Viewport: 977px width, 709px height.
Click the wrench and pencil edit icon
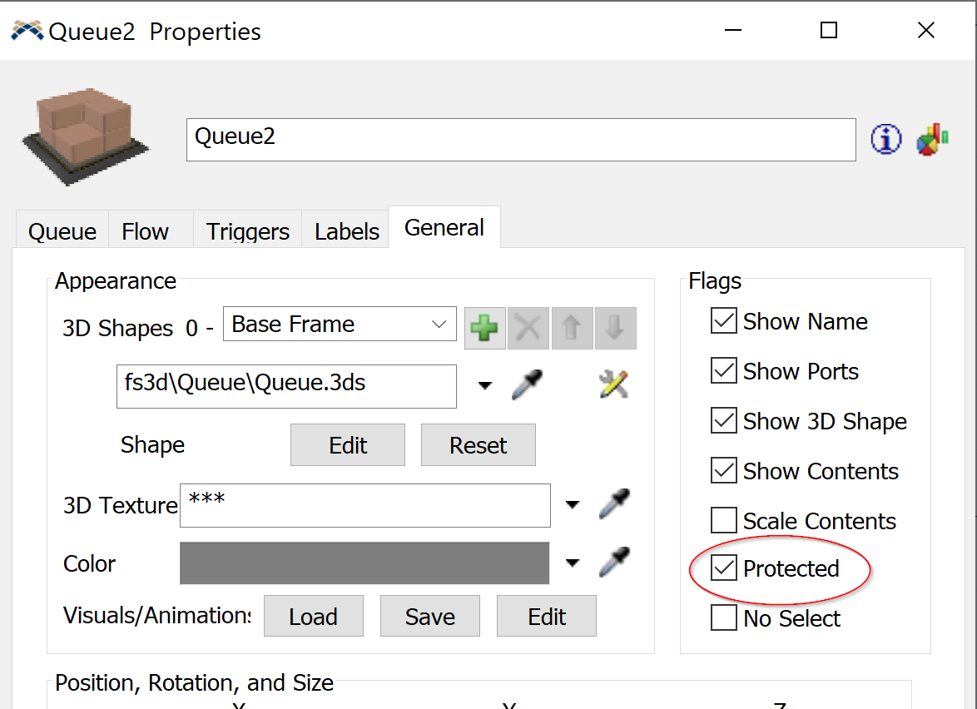613,385
